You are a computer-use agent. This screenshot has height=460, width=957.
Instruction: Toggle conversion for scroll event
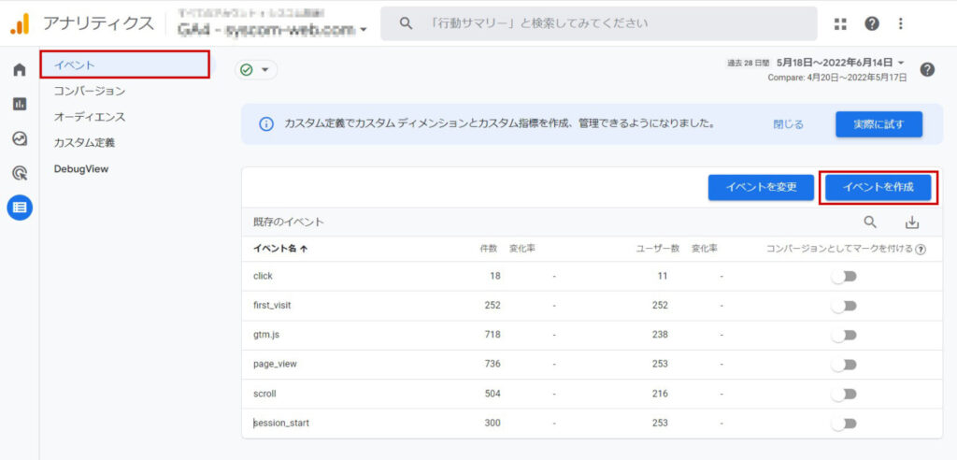click(845, 394)
